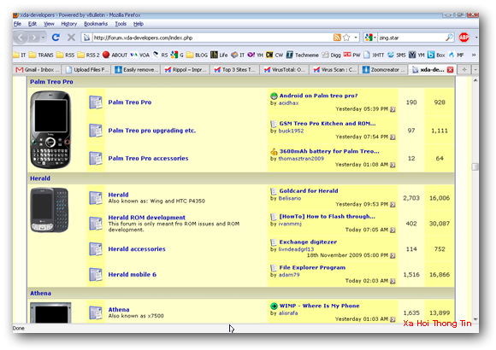Screen dimensions: 496x350
Task: Open the search engine selector dropdown
Action: [375, 38]
